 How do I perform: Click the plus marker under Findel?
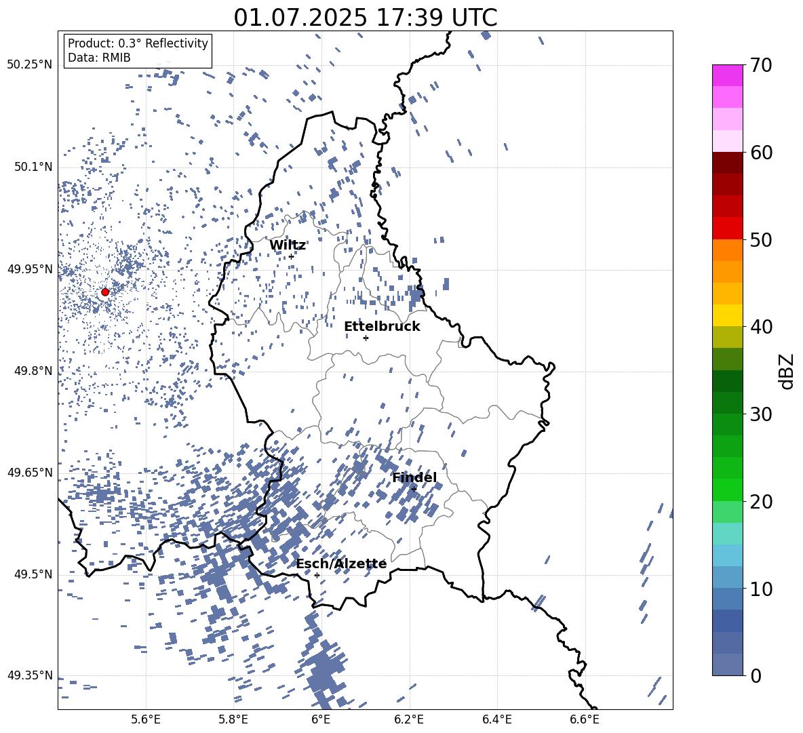(x=414, y=489)
